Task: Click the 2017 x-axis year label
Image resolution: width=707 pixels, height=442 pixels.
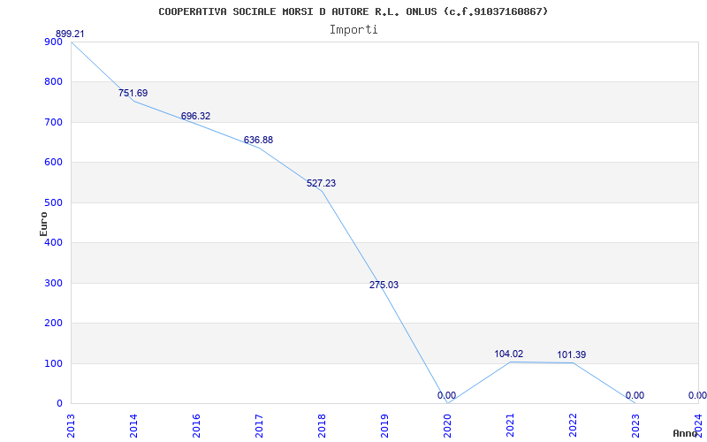Action: click(259, 425)
